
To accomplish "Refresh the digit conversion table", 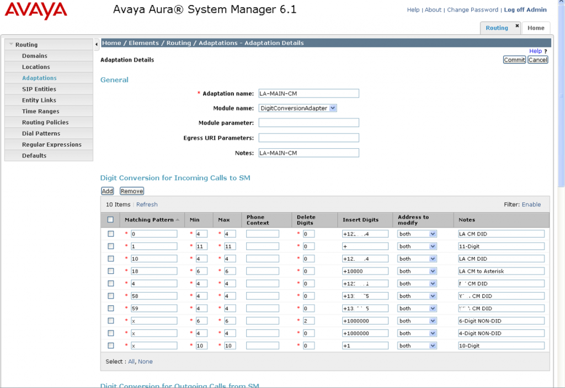I will 147,204.
